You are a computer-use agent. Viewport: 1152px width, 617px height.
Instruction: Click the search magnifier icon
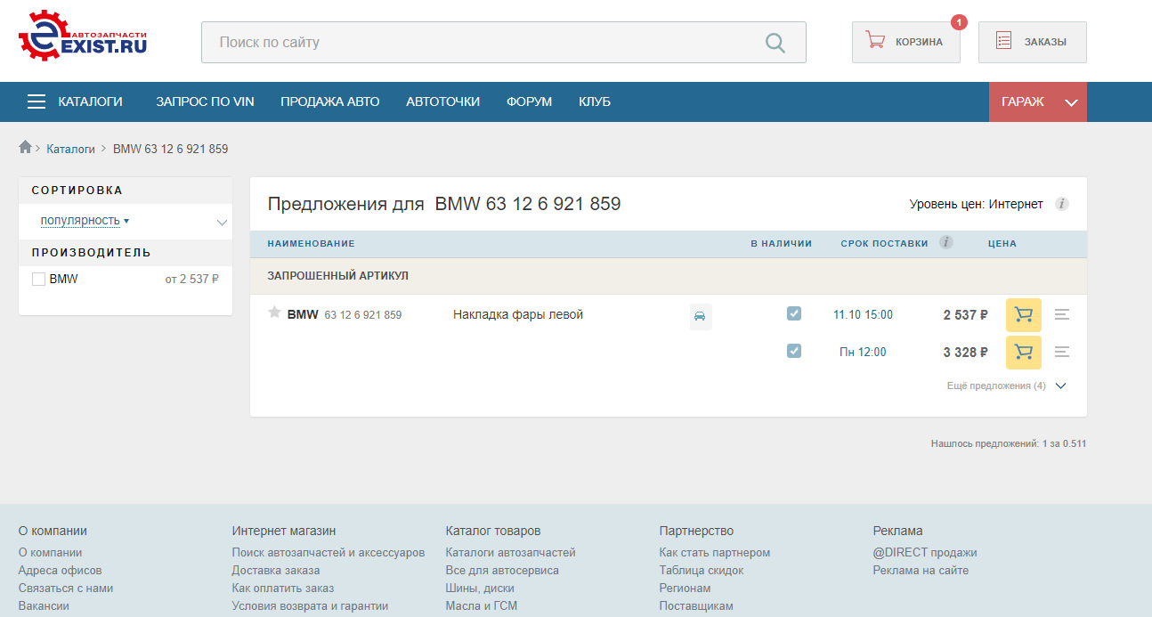(775, 43)
